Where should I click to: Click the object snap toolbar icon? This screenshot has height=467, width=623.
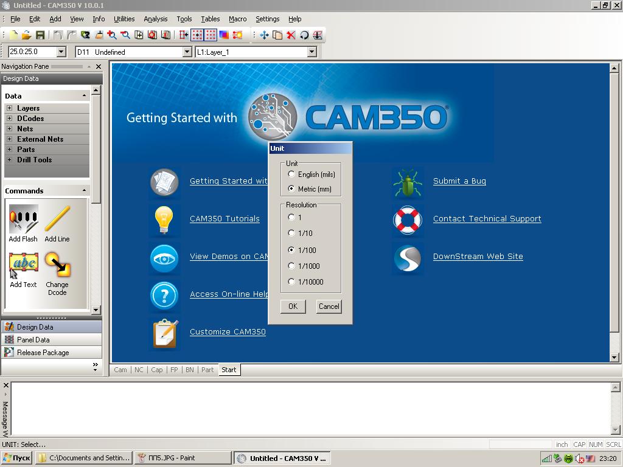[184, 35]
